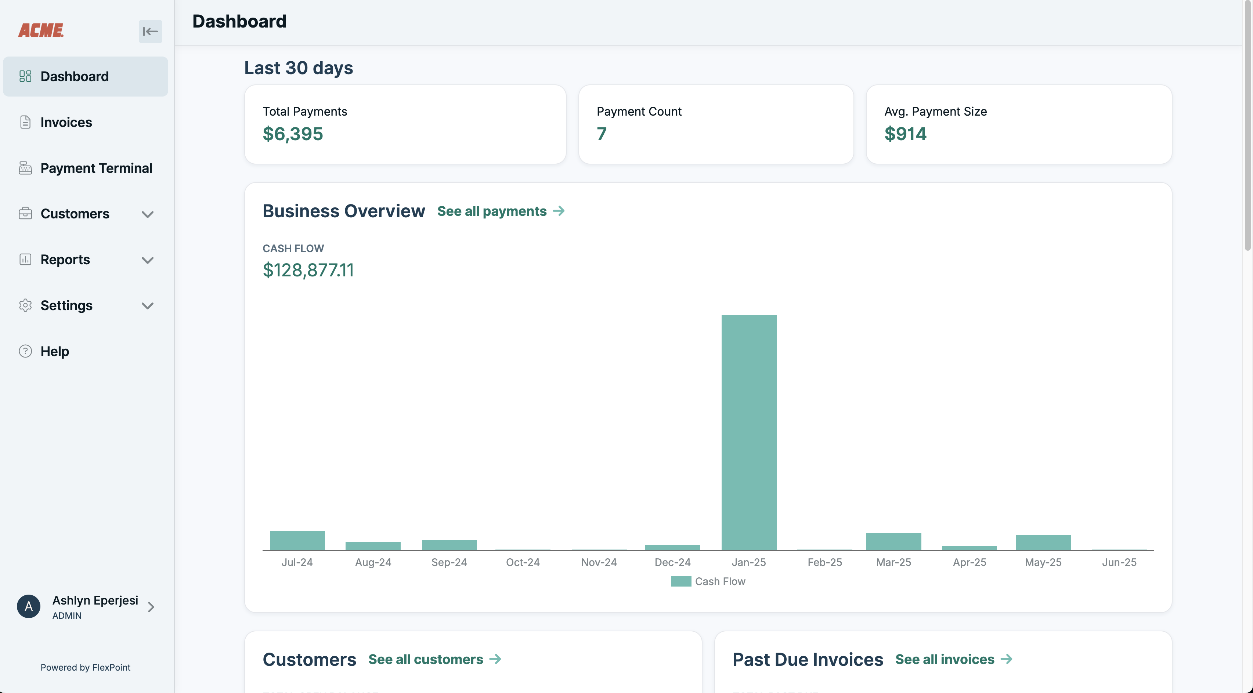Expand the Customers submenu chevron
The width and height of the screenshot is (1253, 693).
[x=147, y=214]
